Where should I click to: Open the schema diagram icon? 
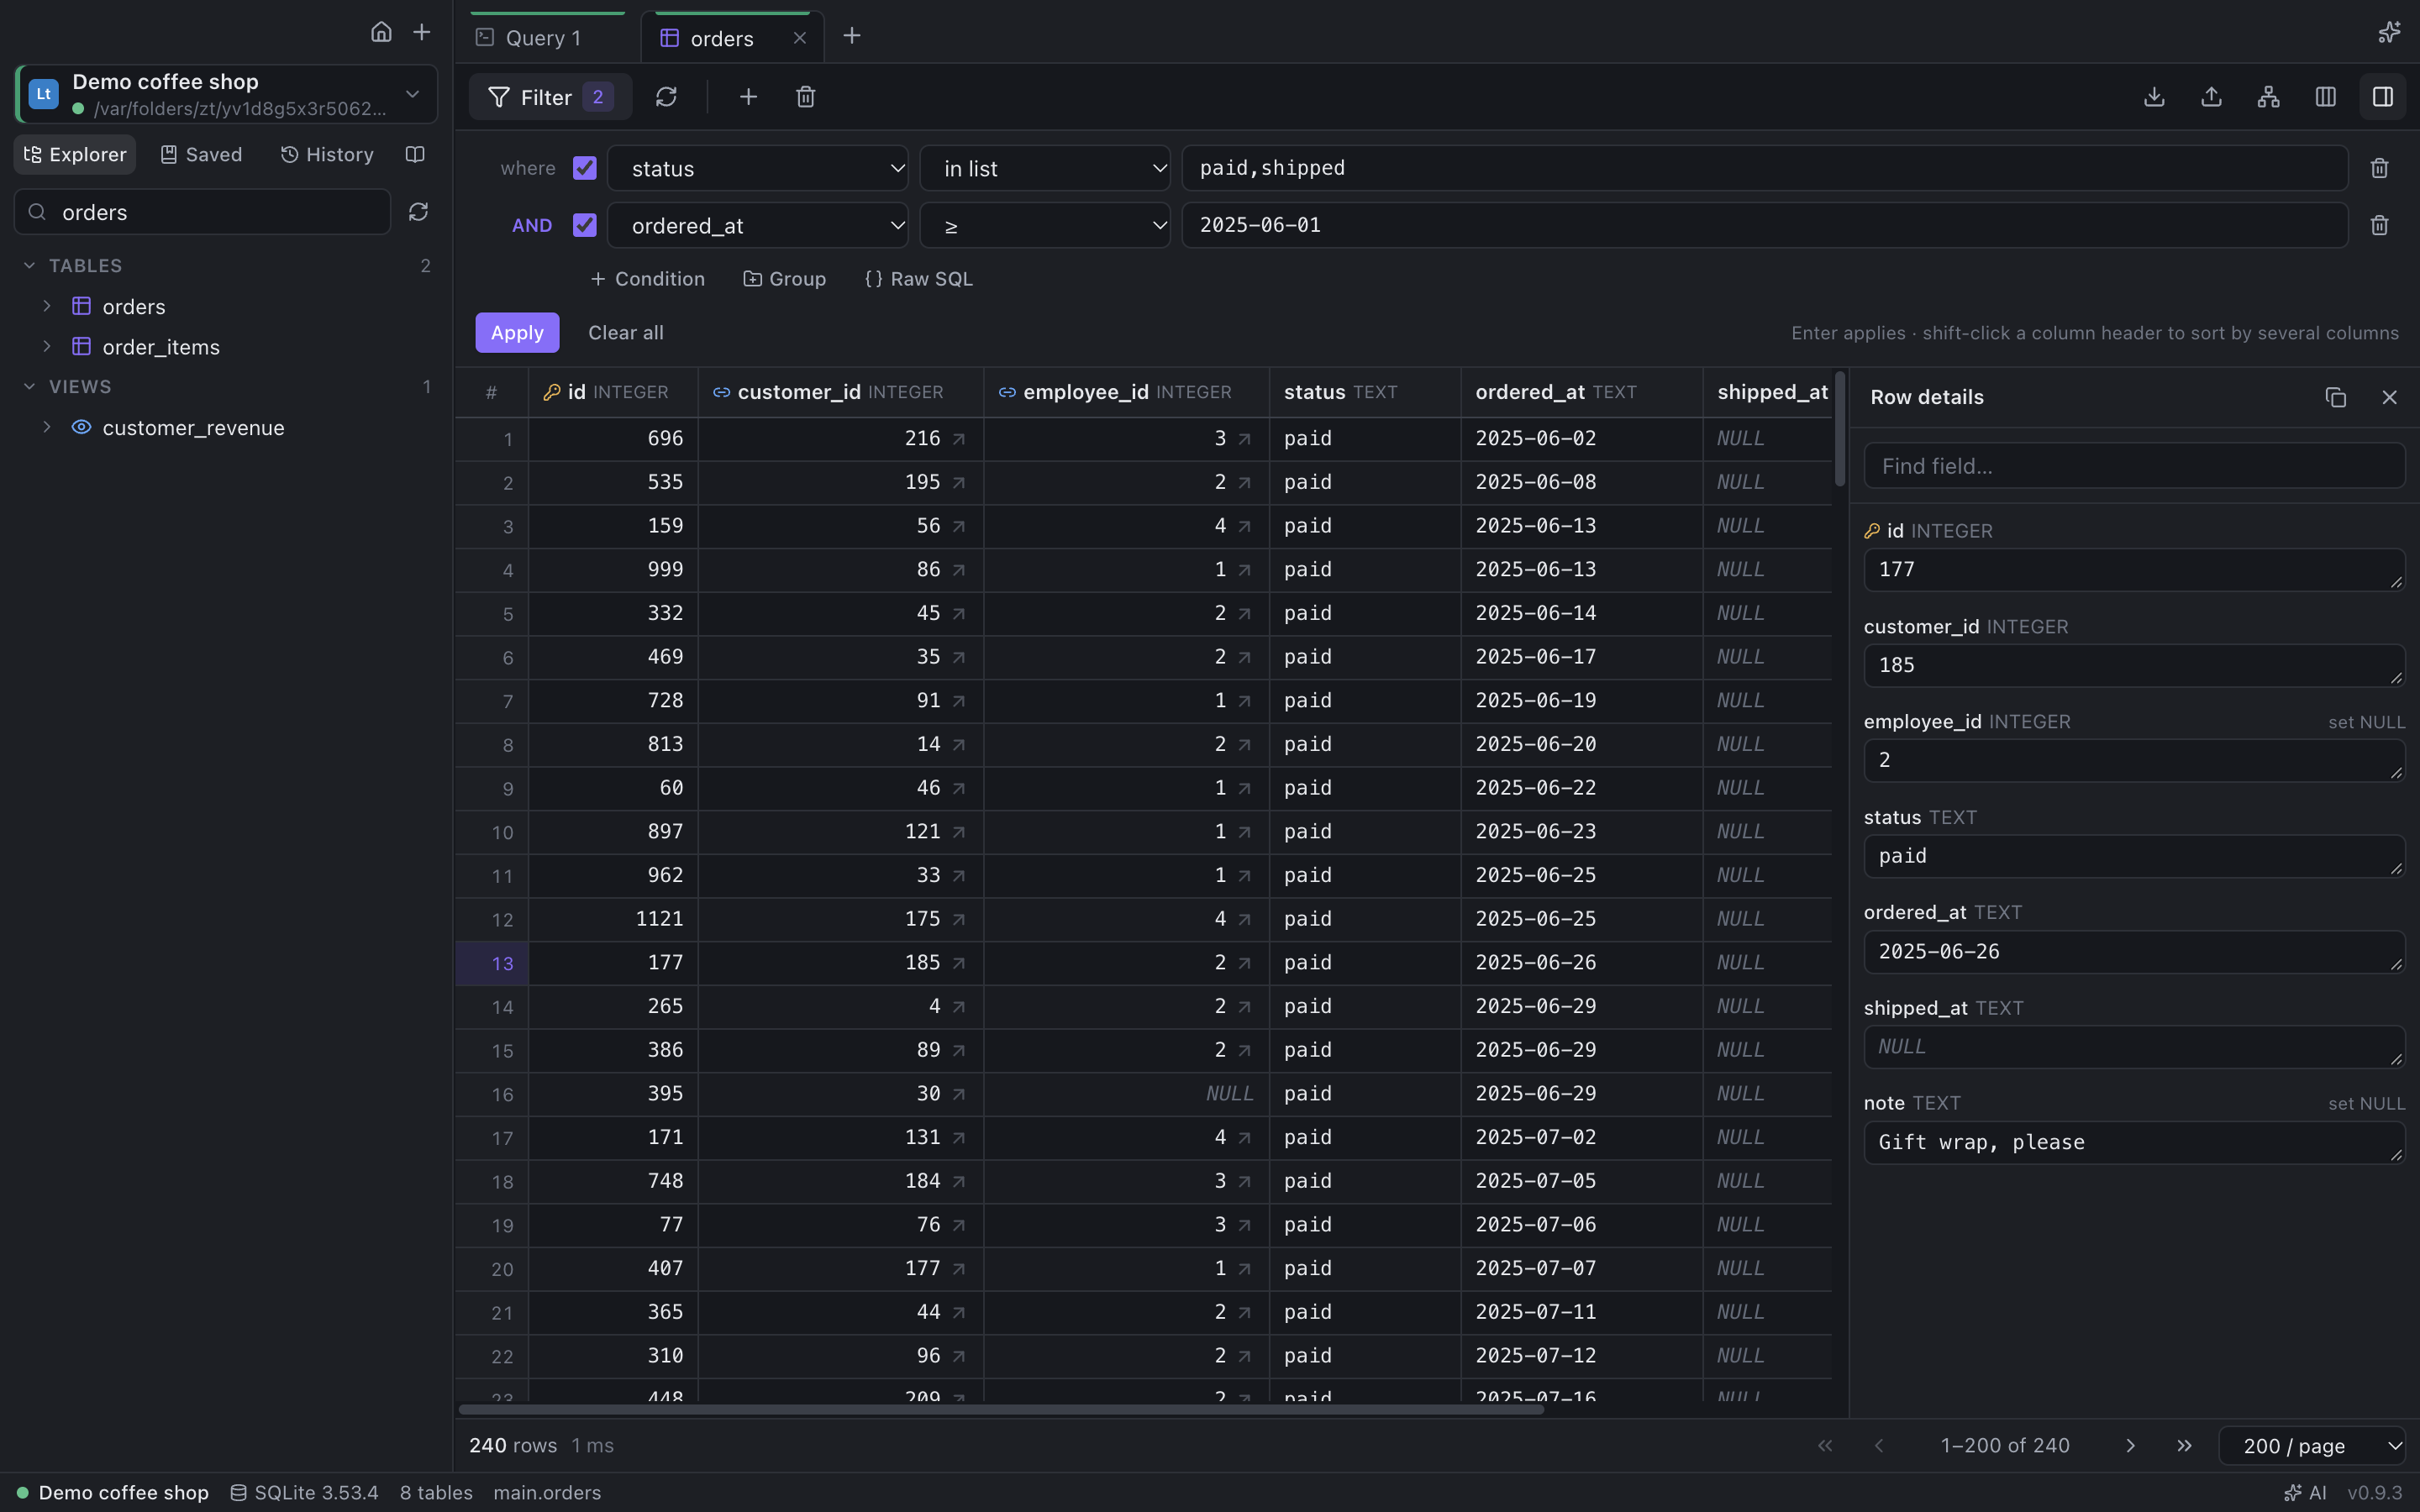pyautogui.click(x=2268, y=97)
